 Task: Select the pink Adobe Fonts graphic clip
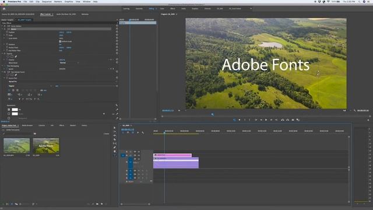173,155
